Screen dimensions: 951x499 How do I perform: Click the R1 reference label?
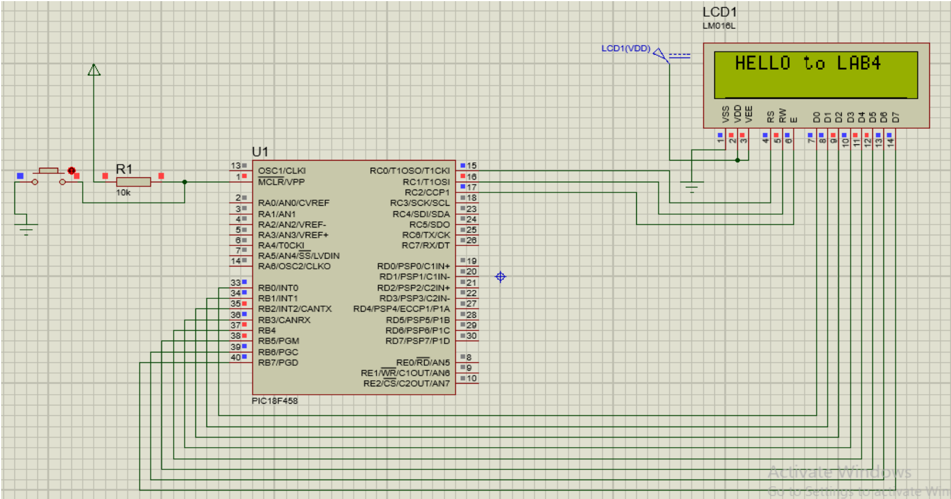click(124, 169)
